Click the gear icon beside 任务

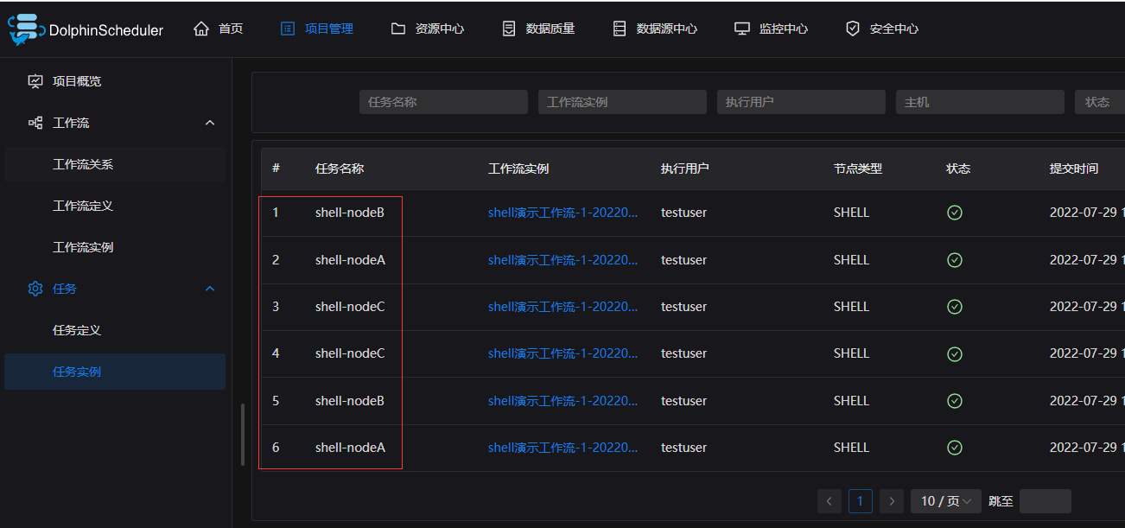tap(35, 289)
